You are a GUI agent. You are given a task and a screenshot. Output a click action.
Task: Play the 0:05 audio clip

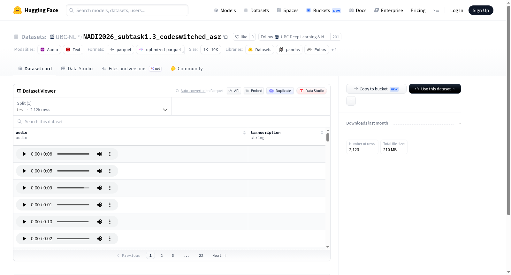(x=24, y=171)
